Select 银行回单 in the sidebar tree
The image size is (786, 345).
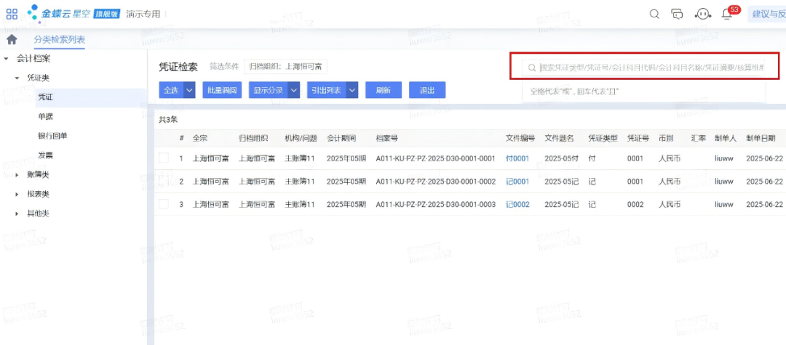(x=52, y=136)
